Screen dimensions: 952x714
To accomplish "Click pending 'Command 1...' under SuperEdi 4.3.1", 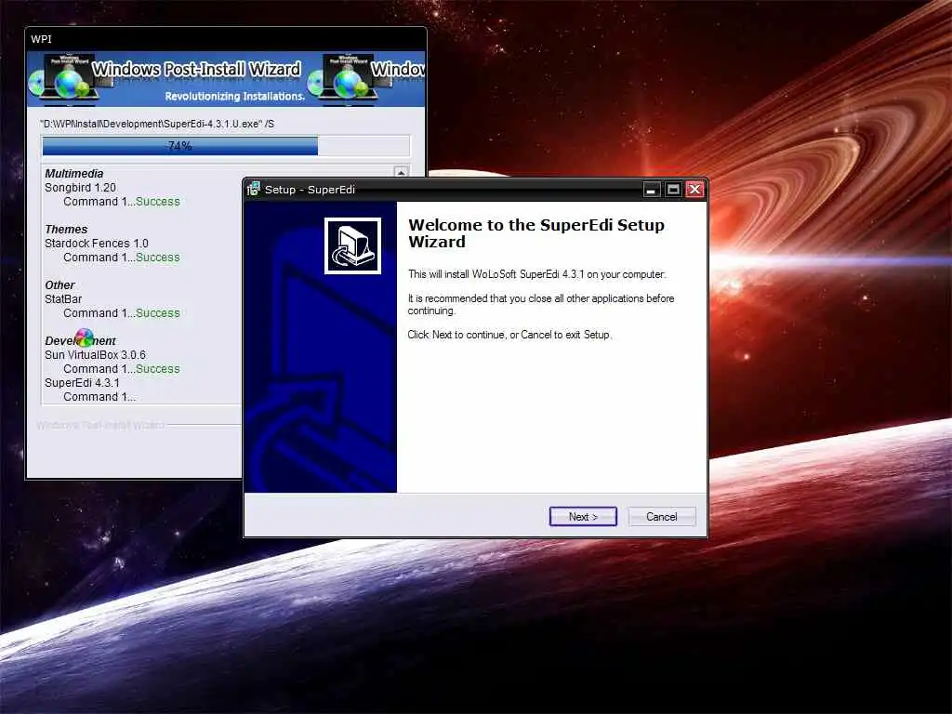I will click(x=99, y=397).
